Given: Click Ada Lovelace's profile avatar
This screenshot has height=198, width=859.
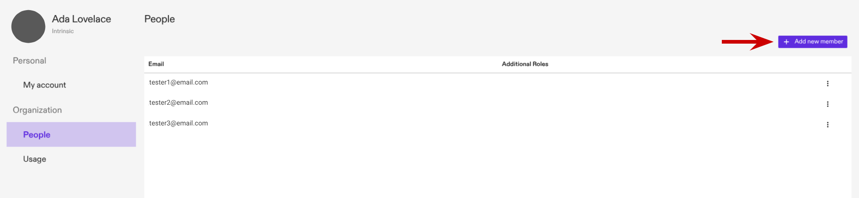Looking at the screenshot, I should coord(28,27).
